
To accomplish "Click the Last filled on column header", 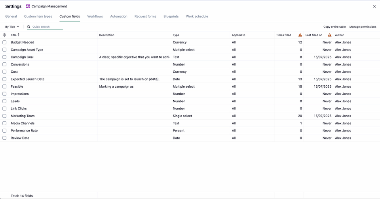I will coord(314,35).
